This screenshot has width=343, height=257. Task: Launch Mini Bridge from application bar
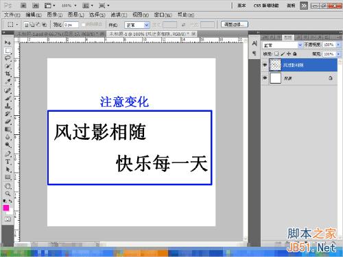(x=35, y=5)
